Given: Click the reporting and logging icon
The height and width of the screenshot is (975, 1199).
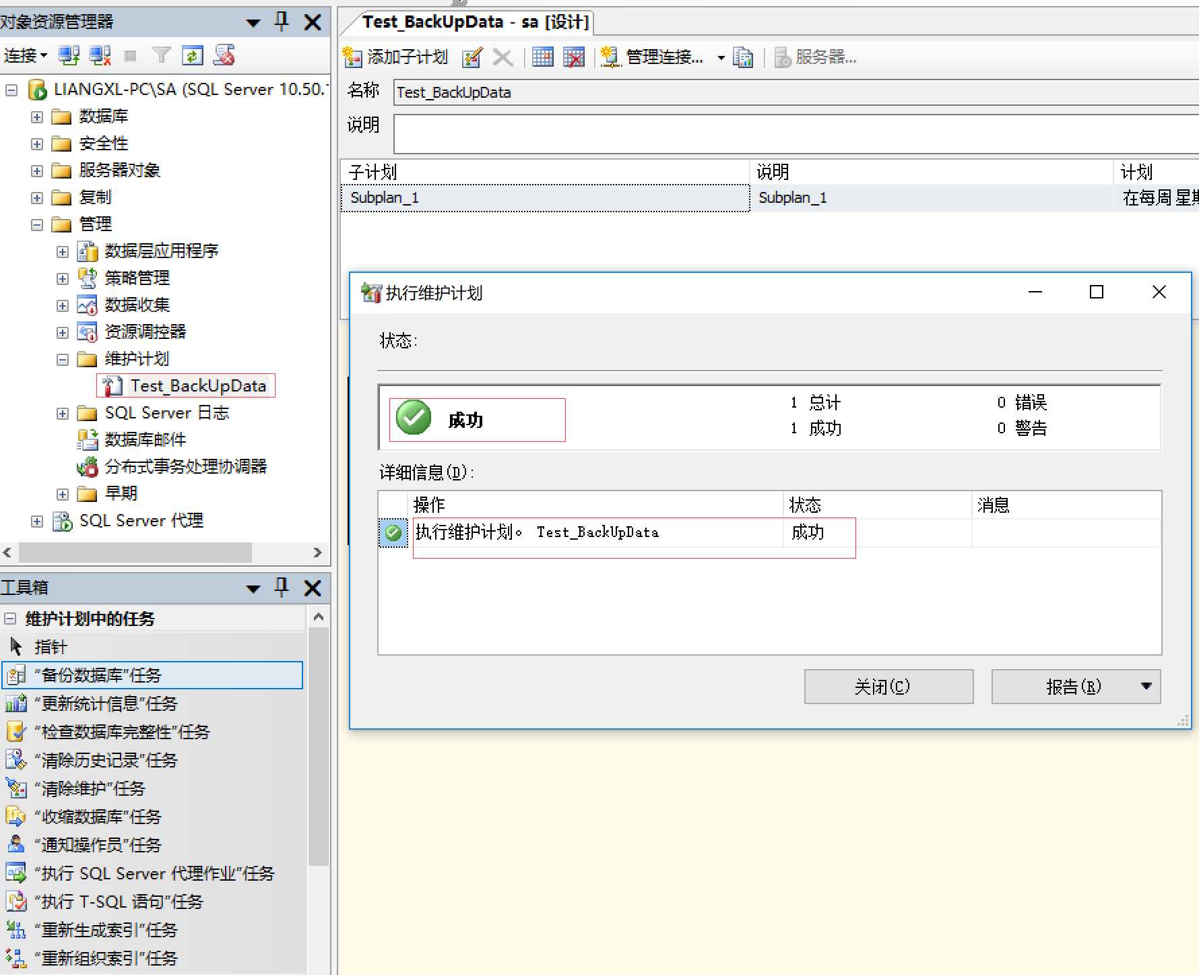Looking at the screenshot, I should click(743, 57).
